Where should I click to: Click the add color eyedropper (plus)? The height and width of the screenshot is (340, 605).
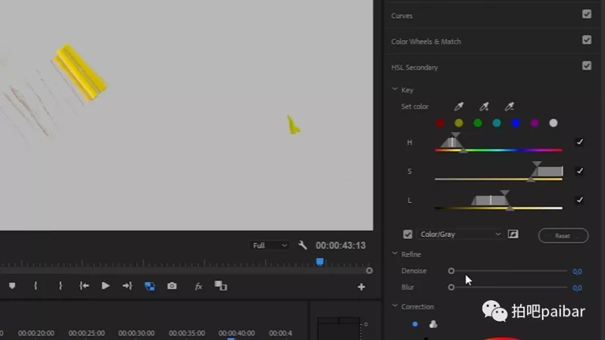(483, 106)
